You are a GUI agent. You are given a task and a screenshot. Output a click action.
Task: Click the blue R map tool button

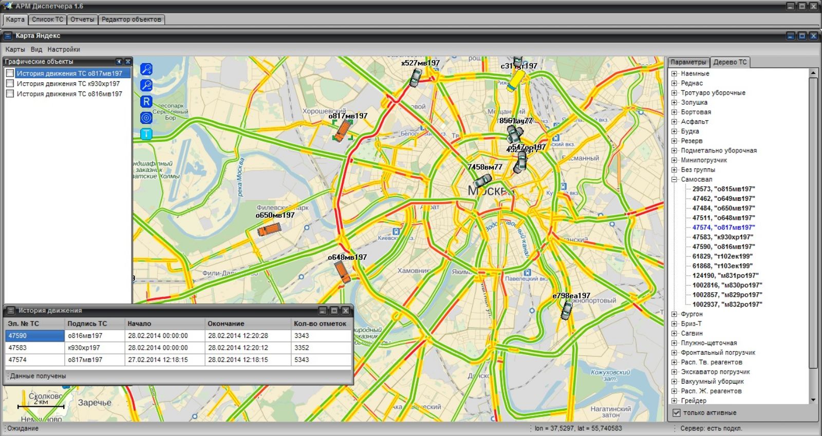tap(146, 102)
